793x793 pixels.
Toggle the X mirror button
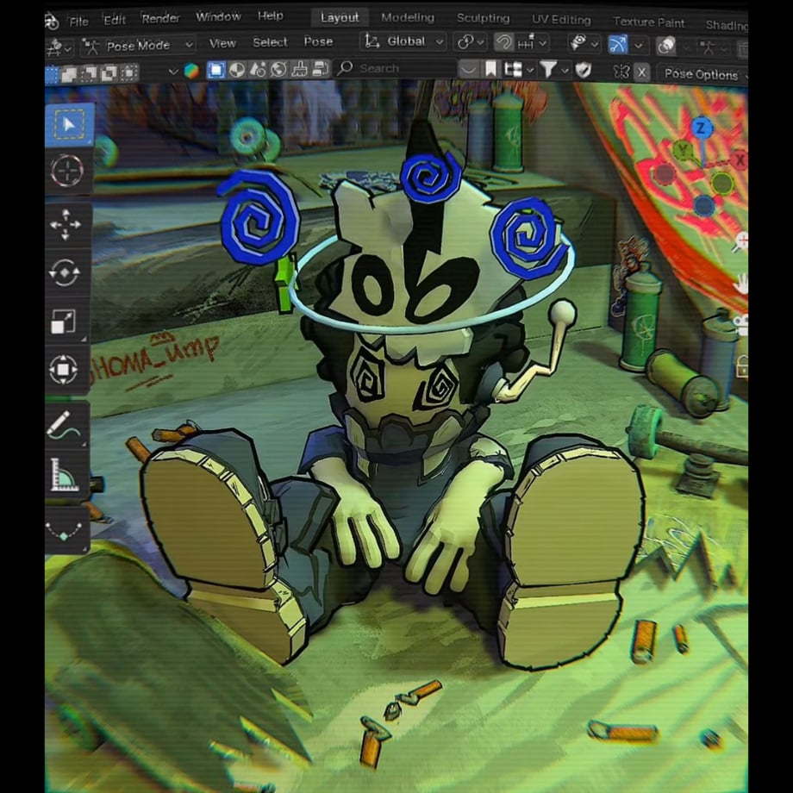(x=642, y=72)
